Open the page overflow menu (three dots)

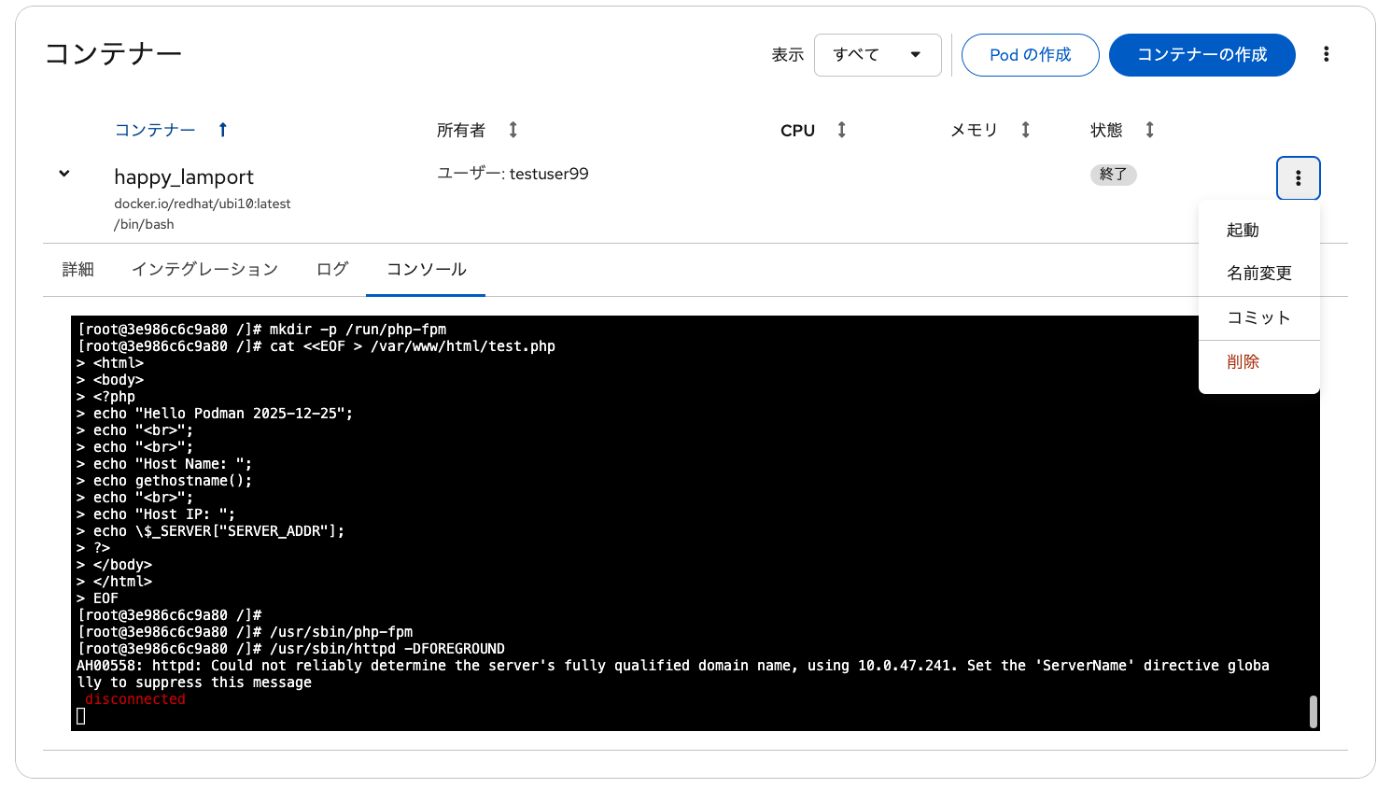point(1327,53)
